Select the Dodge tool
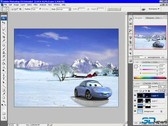Image resolution: width=168 pixels, height=126 pixels. [4, 71]
